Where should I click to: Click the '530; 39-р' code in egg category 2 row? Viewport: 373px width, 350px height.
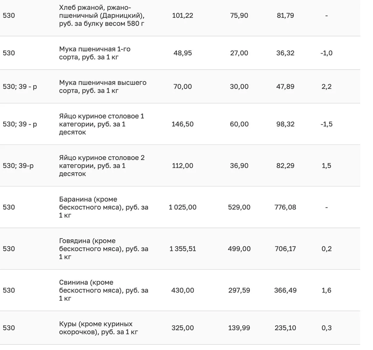18,166
